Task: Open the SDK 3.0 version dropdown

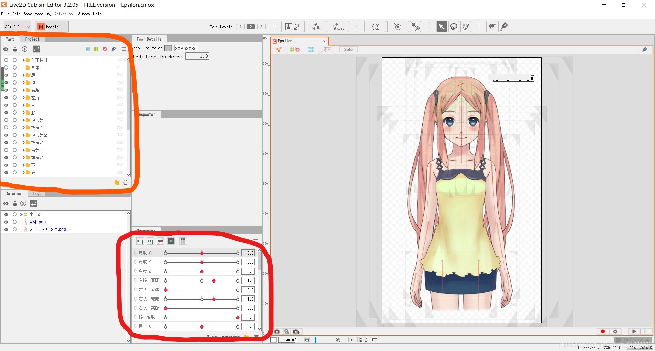Action: [x=18, y=27]
